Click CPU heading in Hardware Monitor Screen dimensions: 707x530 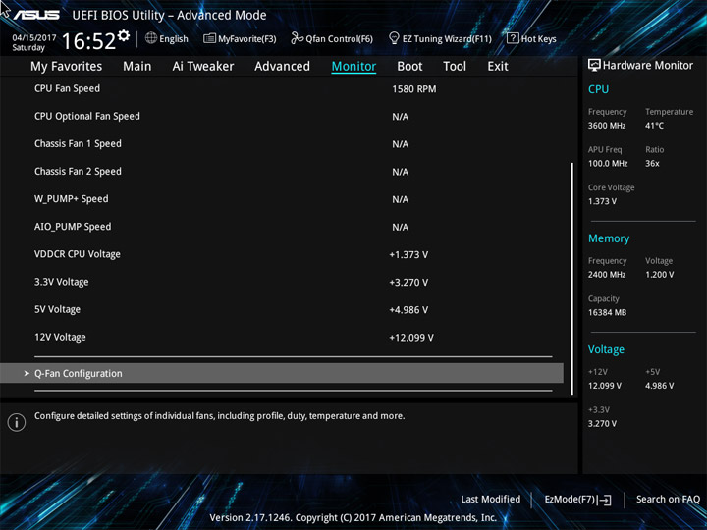tap(598, 89)
